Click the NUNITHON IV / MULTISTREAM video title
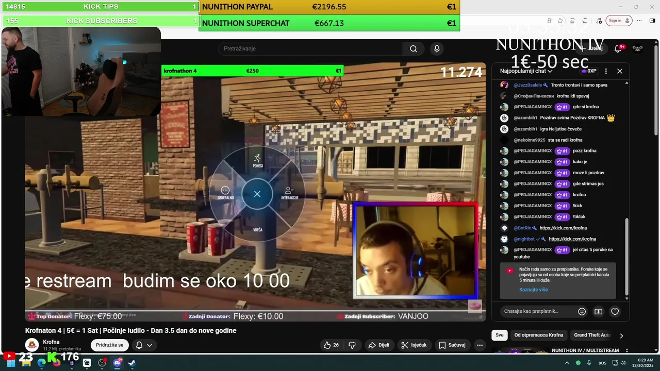This screenshot has height=371, width=660. [585, 350]
